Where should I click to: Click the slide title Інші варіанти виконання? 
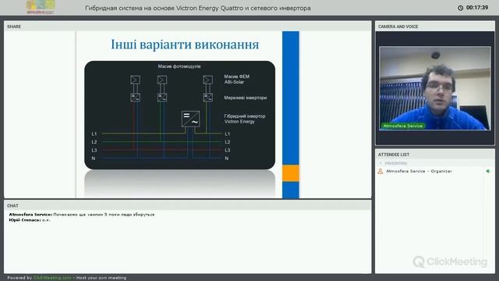[185, 44]
